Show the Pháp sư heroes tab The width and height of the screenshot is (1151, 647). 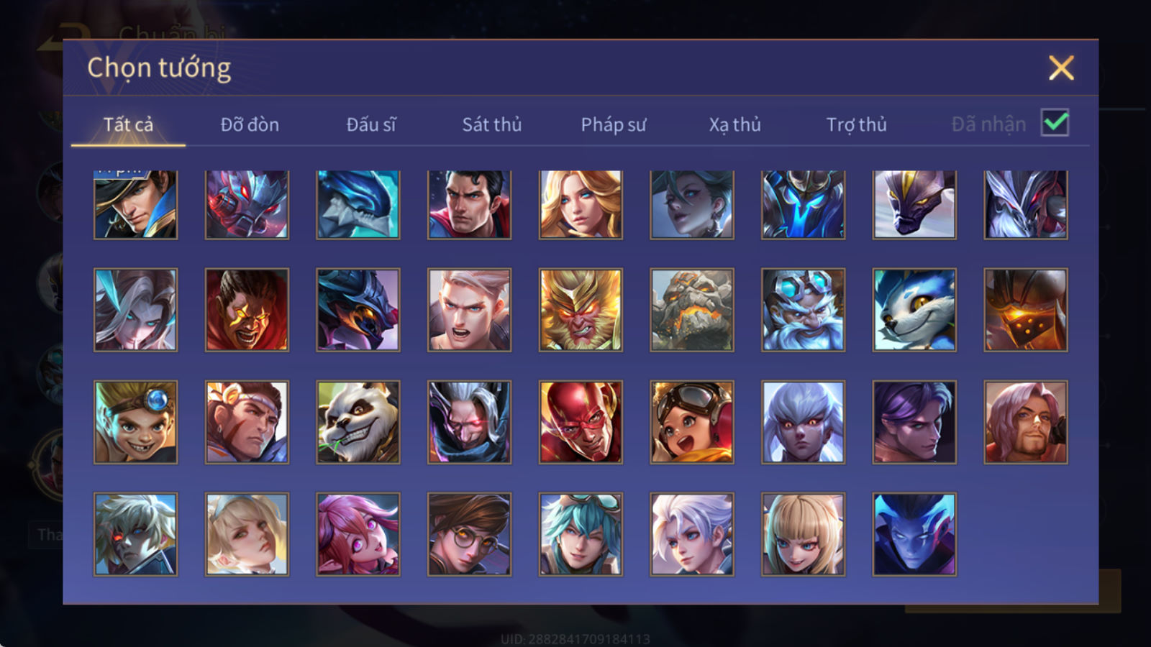(x=614, y=124)
